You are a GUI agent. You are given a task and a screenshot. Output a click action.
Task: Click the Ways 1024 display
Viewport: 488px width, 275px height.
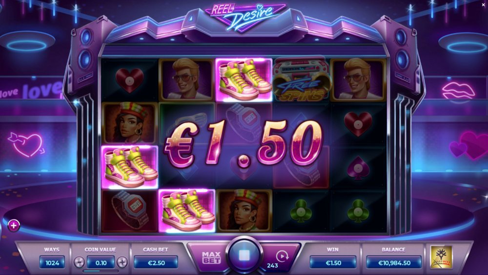52,262
